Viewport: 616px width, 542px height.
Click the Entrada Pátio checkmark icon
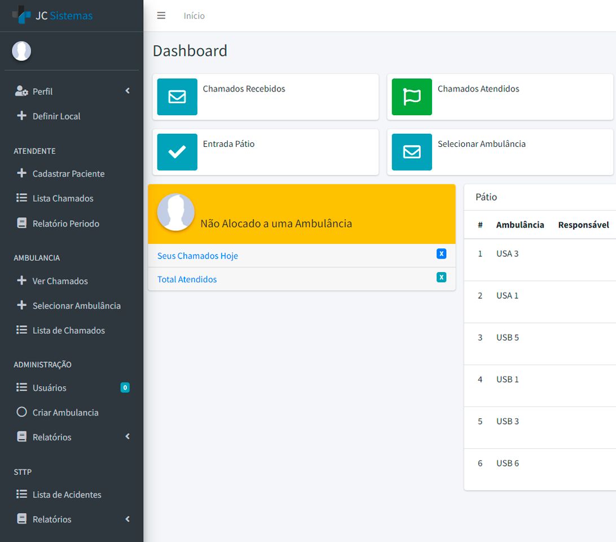[x=177, y=152]
